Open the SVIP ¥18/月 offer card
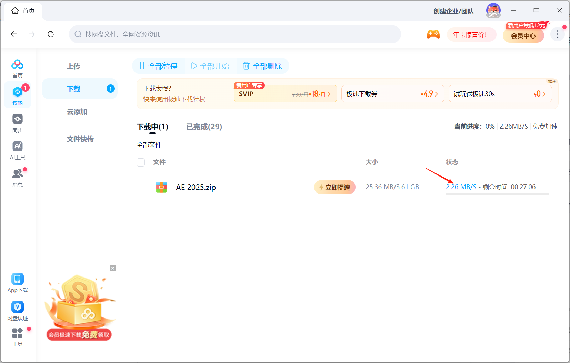 (x=285, y=94)
